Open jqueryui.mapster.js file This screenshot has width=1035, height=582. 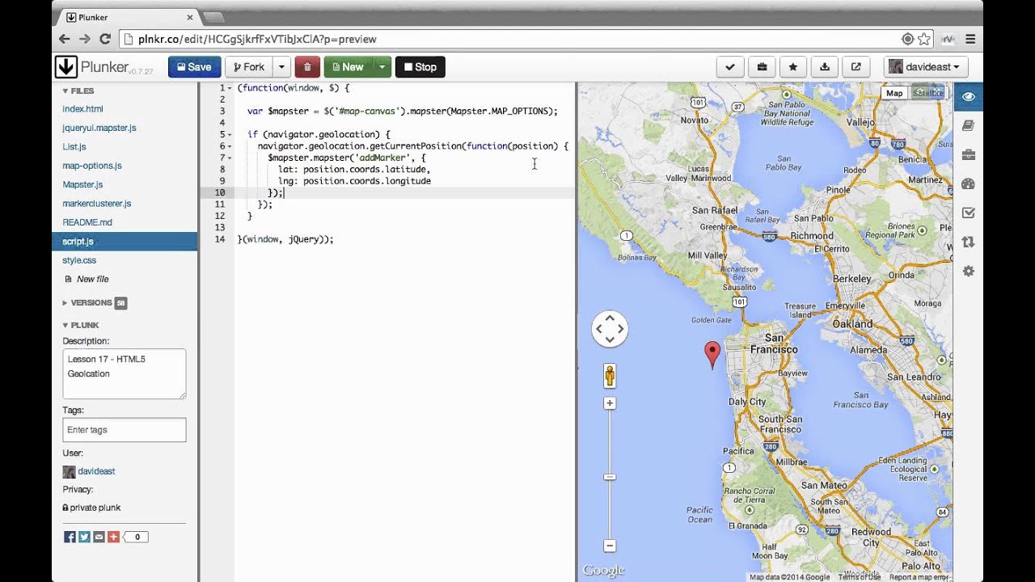point(99,128)
